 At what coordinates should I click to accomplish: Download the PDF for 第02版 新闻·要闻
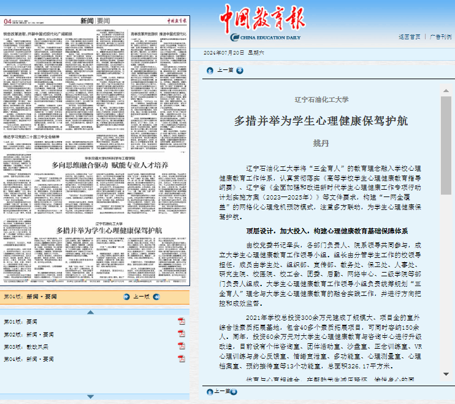pyautogui.click(x=181, y=333)
